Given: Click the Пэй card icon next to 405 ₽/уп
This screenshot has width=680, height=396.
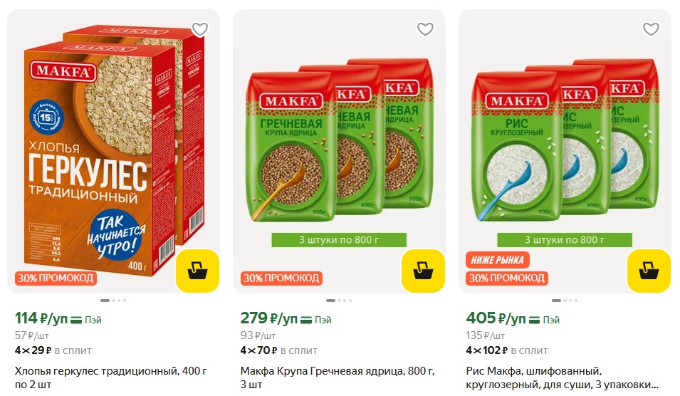Looking at the screenshot, I should (x=535, y=320).
